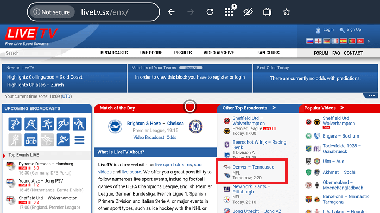This screenshot has width=380, height=213.
Task: Click the TV screen icon in the toolbar
Action: [267, 12]
